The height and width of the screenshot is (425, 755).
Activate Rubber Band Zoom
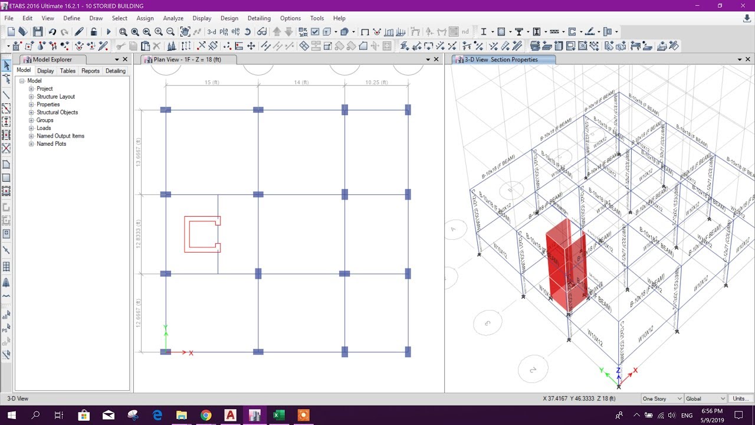123,31
